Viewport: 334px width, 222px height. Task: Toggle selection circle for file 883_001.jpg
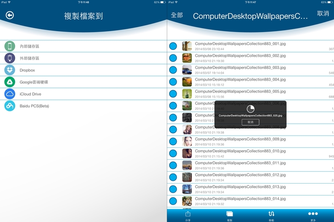point(173,46)
